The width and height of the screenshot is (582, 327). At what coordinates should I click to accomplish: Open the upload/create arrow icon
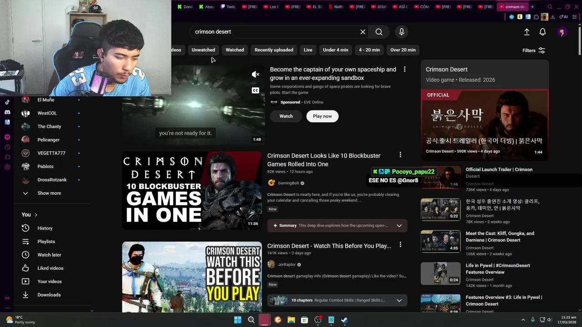(527, 32)
